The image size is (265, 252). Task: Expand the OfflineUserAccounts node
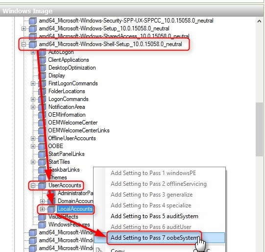(33, 139)
